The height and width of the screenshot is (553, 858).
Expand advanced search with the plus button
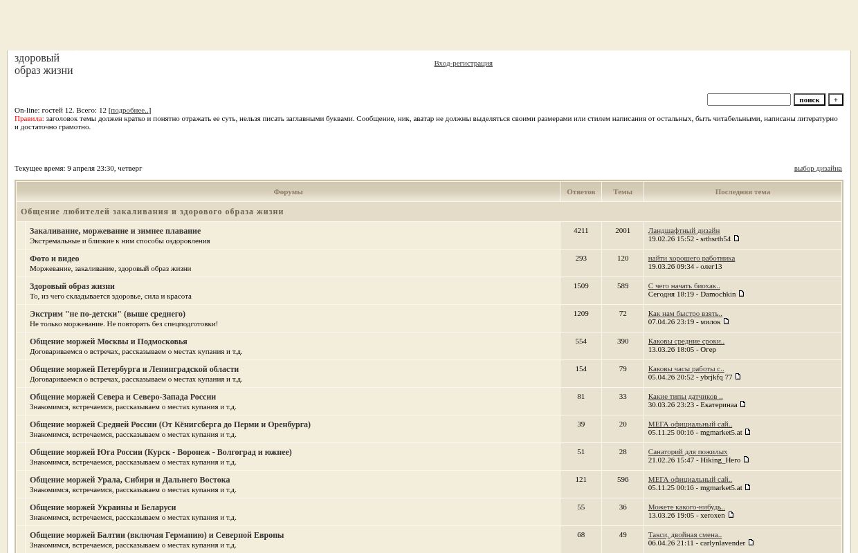click(x=835, y=100)
